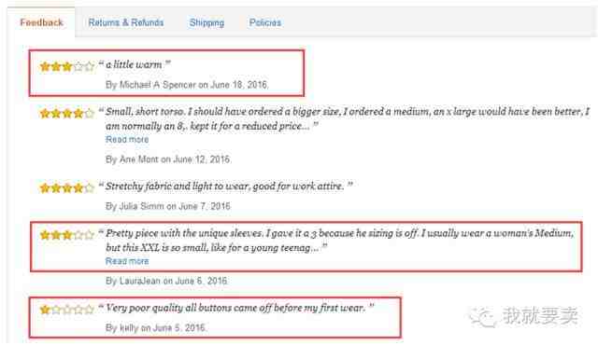Click reviewer line 'By LauraJean'

click(166, 281)
